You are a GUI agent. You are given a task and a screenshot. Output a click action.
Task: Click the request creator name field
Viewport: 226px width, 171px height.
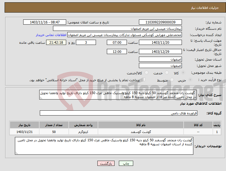[x=125, y=35]
